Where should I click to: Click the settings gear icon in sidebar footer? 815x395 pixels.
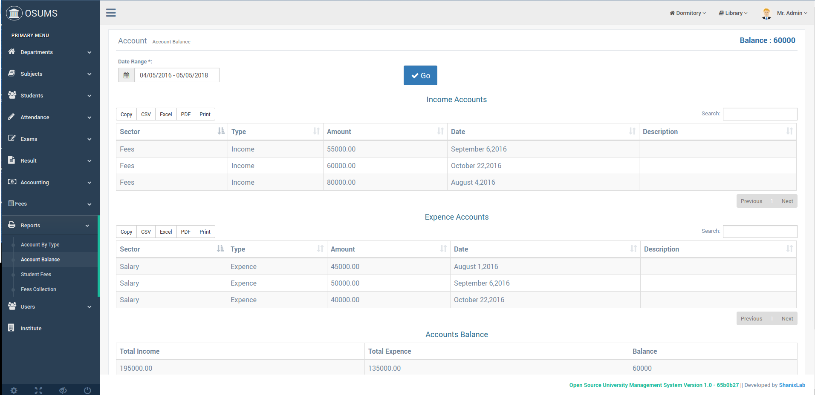coord(14,390)
